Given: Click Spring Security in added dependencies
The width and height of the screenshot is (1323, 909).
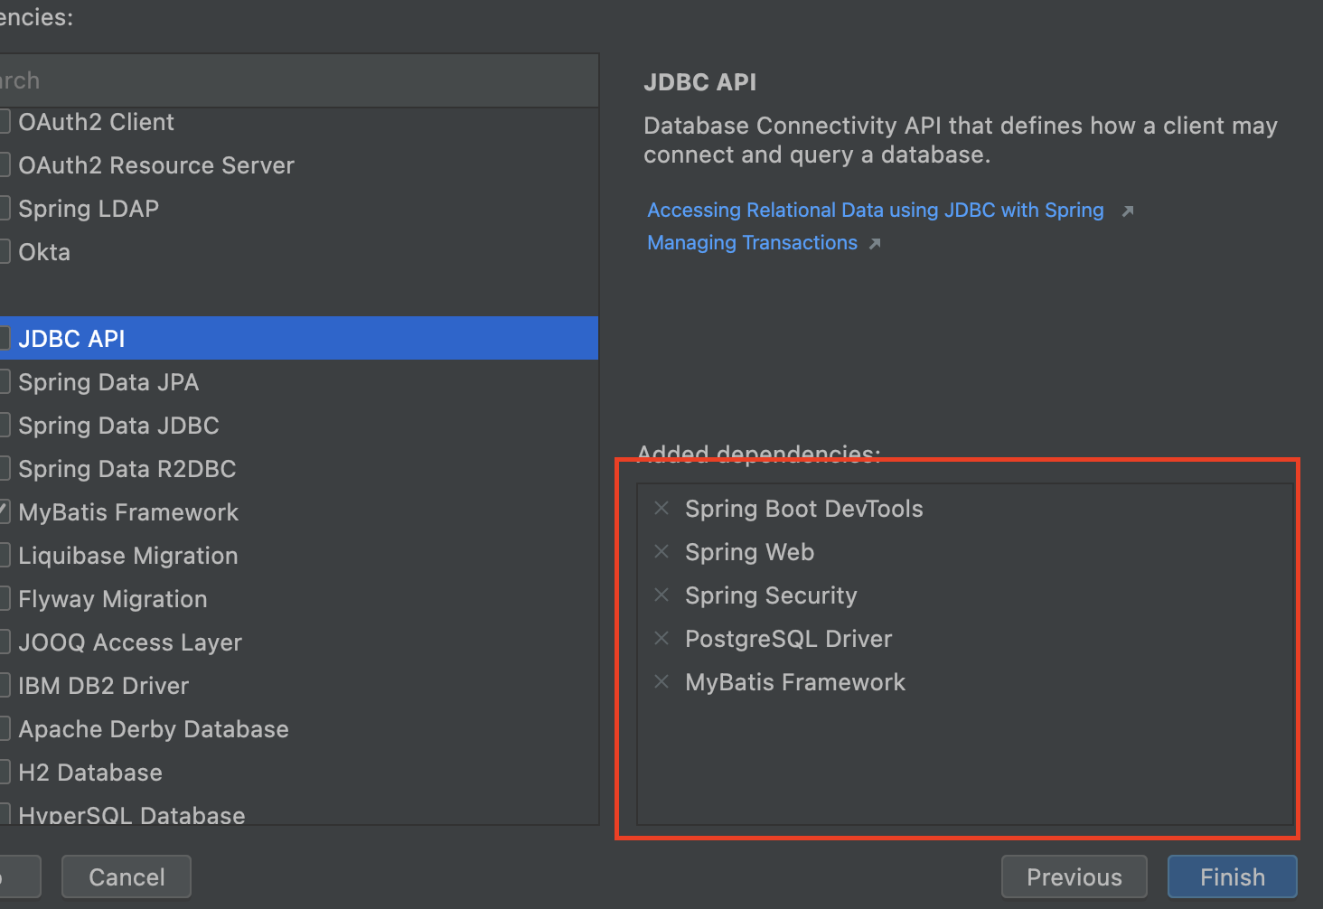Looking at the screenshot, I should point(771,595).
